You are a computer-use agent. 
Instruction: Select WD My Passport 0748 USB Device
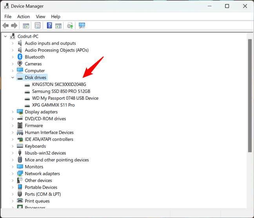65,98
